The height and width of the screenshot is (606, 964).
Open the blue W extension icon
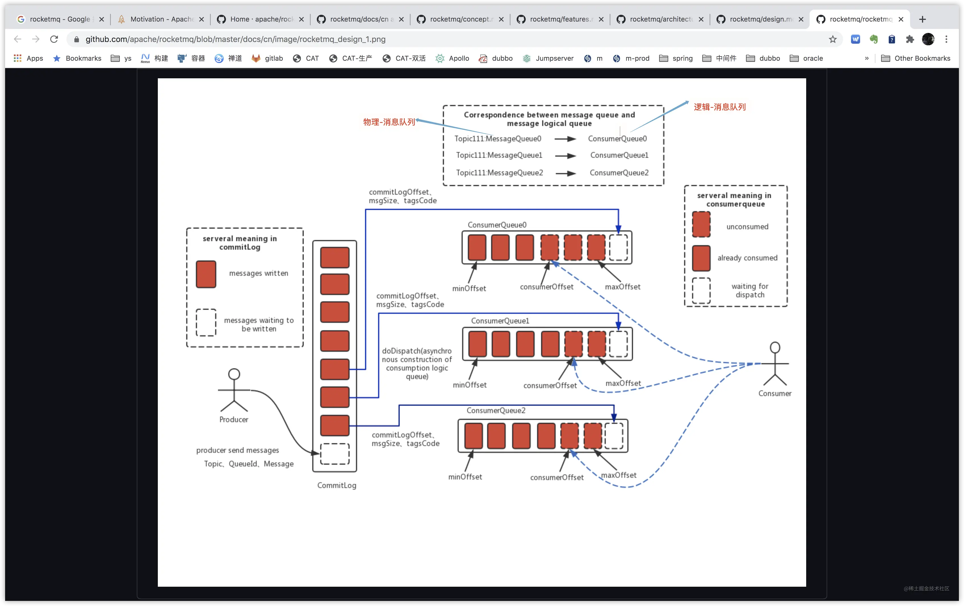click(x=856, y=39)
